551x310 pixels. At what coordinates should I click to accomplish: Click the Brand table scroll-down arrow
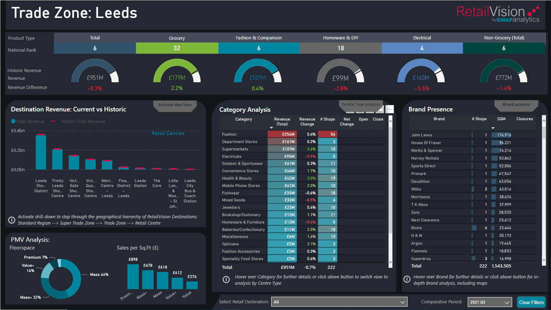coord(544,260)
